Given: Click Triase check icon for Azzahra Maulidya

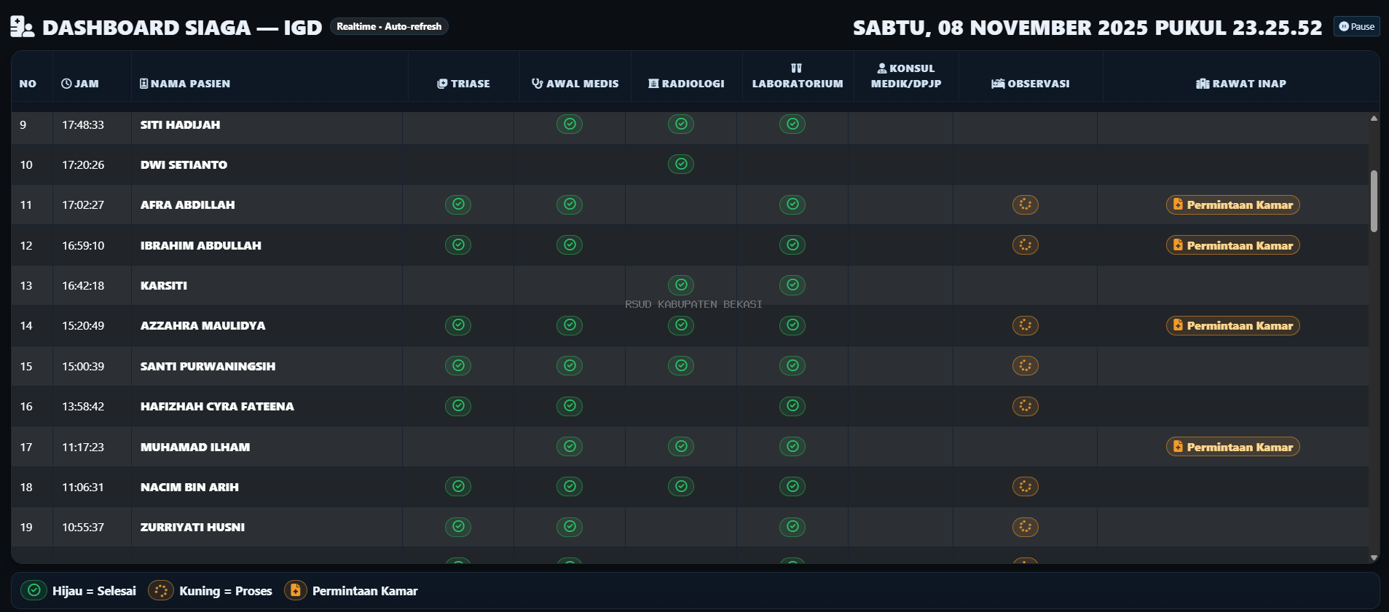Looking at the screenshot, I should point(458,325).
